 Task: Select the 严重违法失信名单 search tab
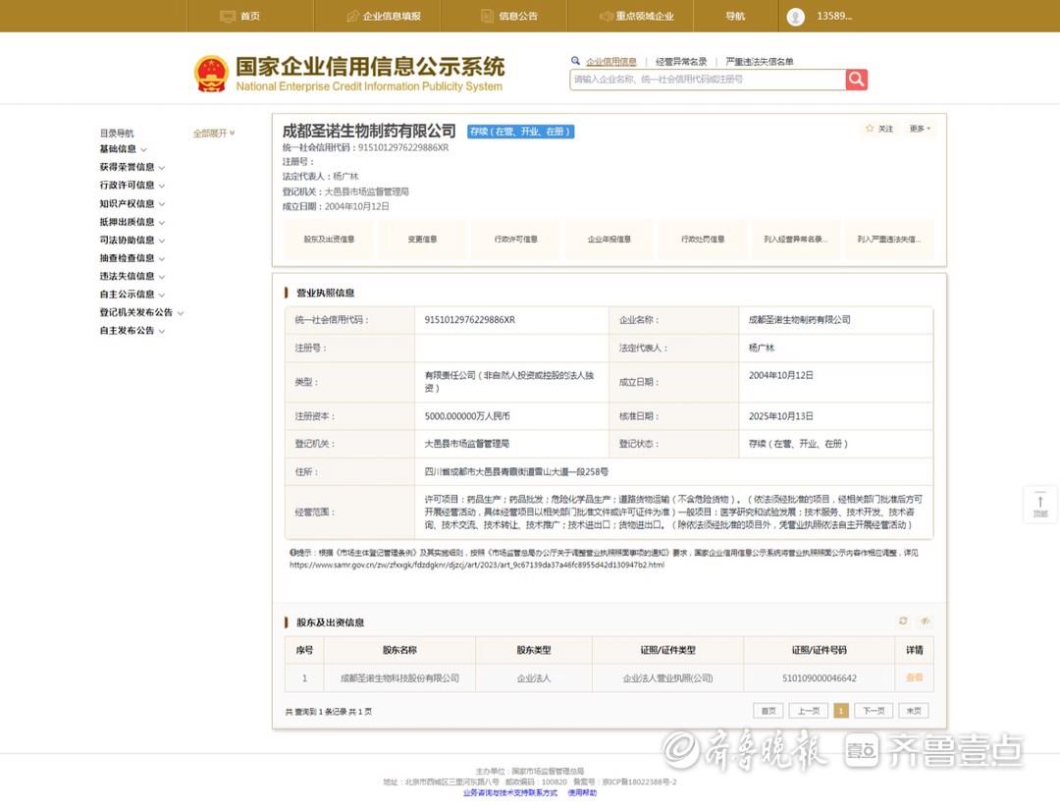coord(759,62)
